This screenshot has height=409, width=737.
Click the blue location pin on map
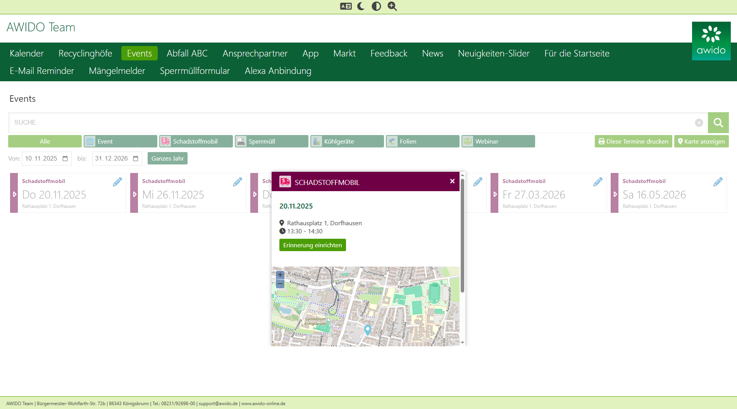pyautogui.click(x=368, y=329)
